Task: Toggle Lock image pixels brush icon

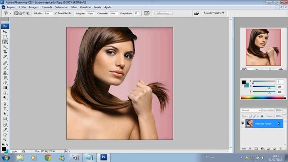Action: 254,116
